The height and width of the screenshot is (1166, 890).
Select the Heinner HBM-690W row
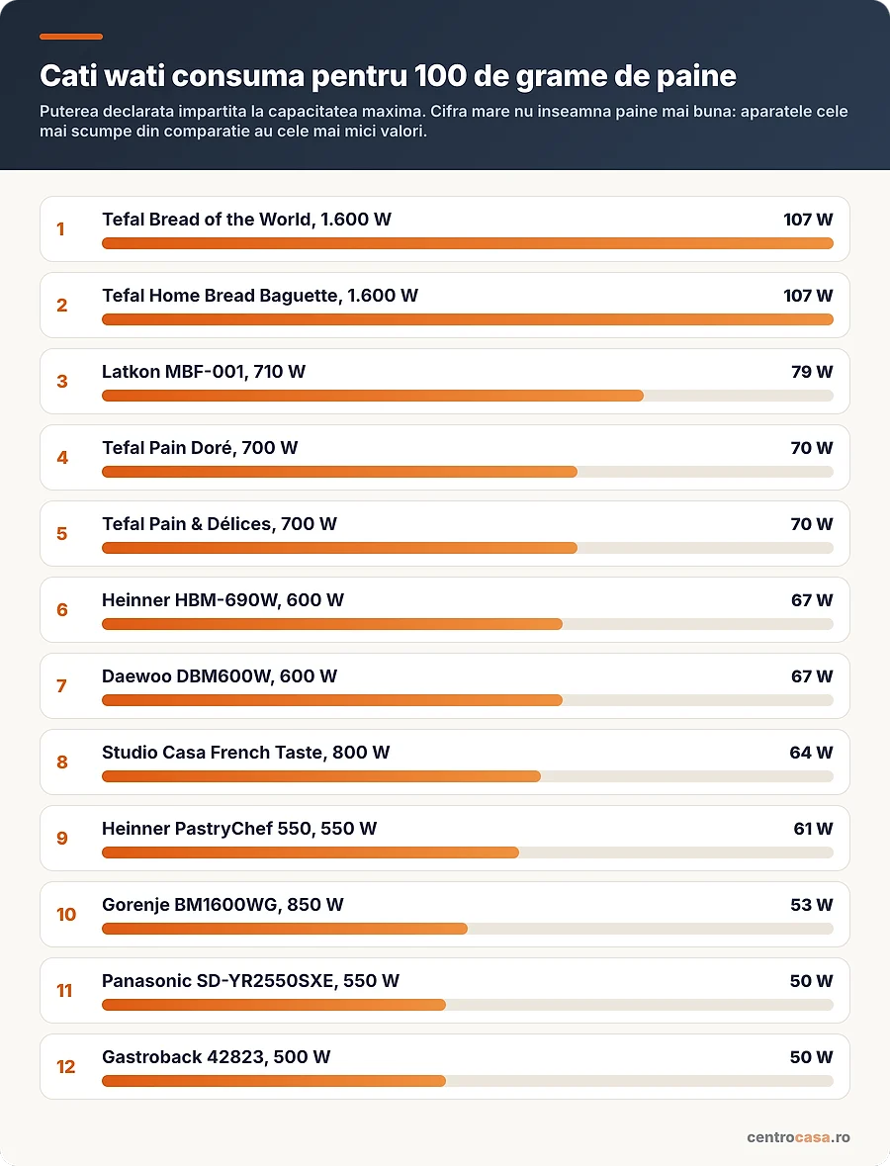(445, 610)
